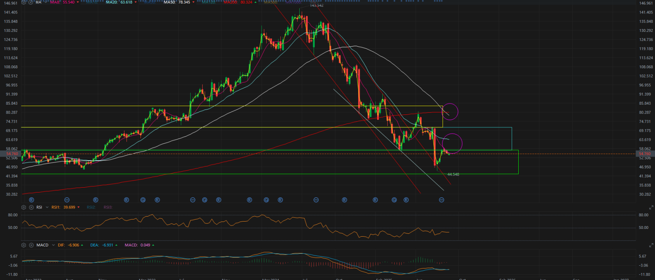Toggle the RSI2 line visibility

(x=91, y=207)
